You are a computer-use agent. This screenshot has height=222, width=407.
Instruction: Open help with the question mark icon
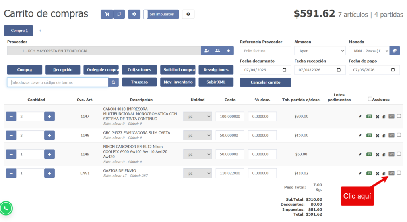tap(188, 14)
